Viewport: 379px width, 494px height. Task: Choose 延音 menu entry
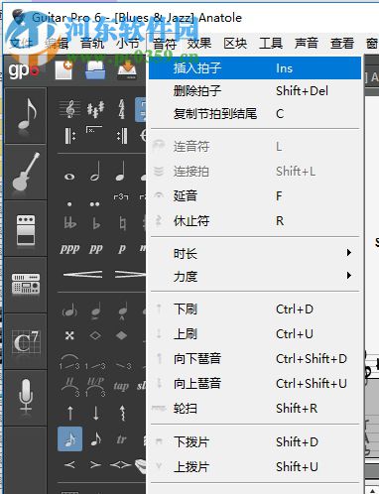tap(255, 195)
